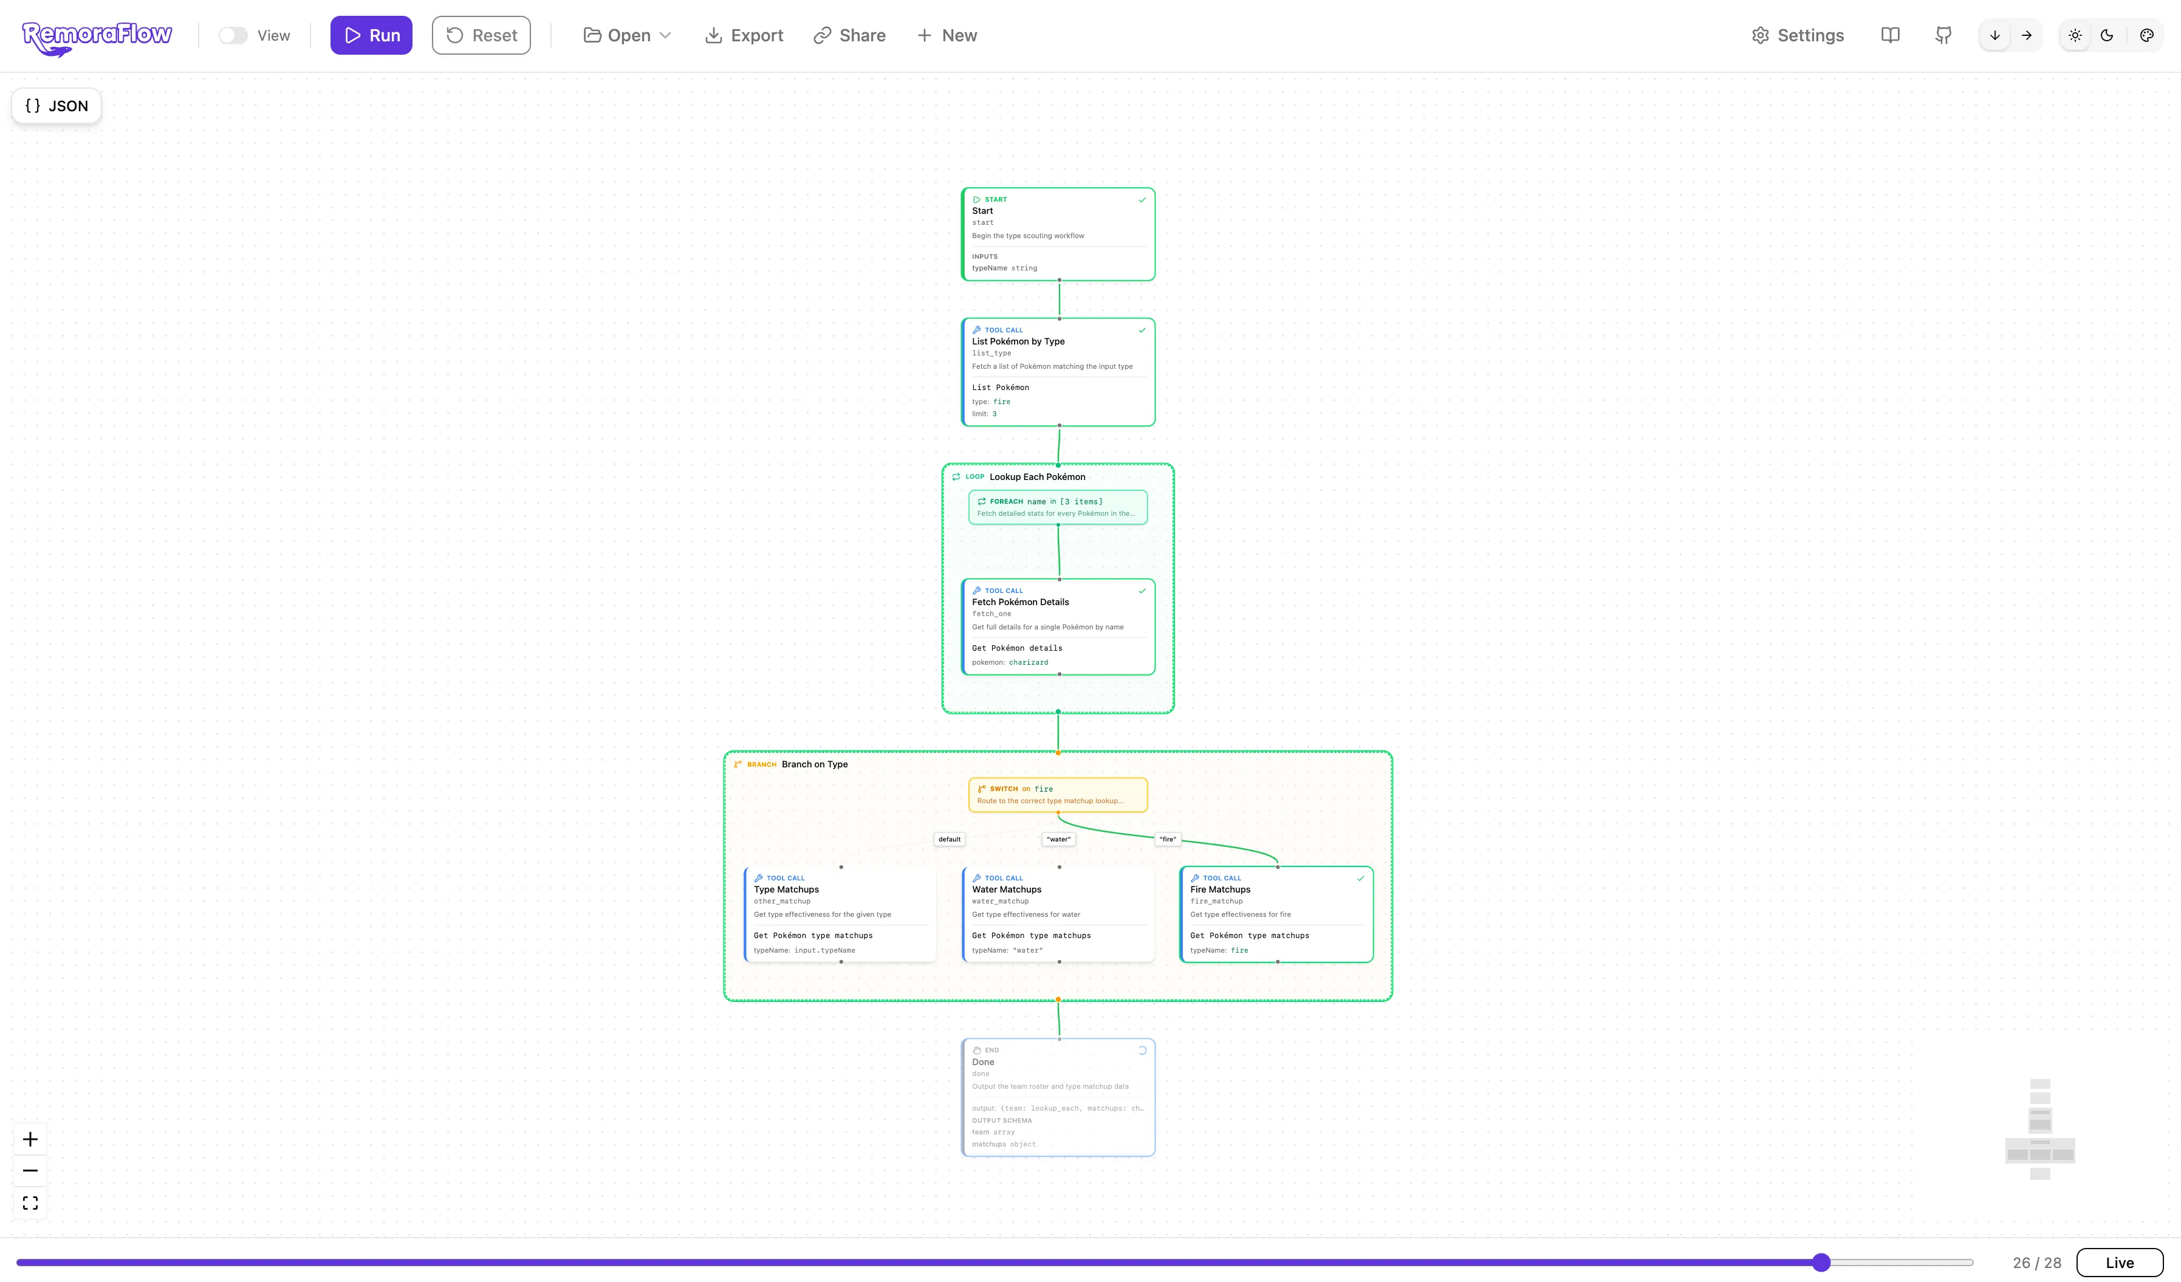
Task: Select the Start node
Action: [1058, 234]
